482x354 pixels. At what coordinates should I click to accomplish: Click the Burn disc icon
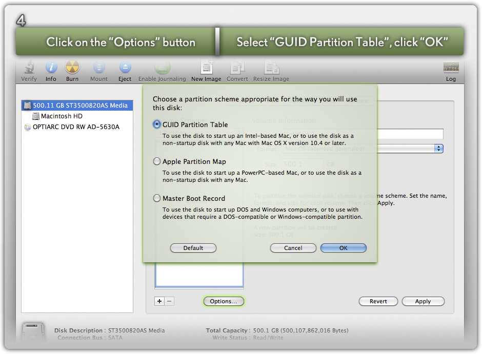coord(72,67)
